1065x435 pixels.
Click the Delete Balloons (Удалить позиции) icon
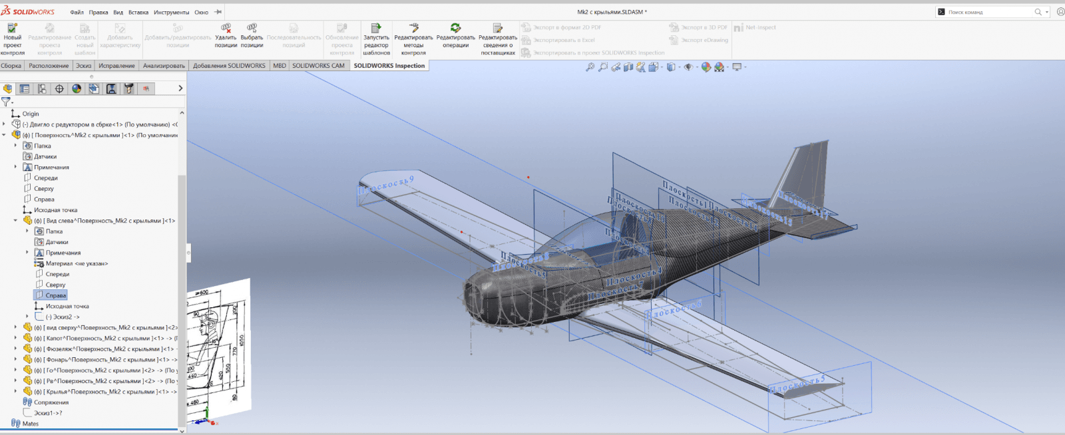[x=226, y=29]
